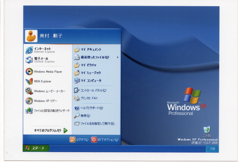238x162 pixels.
Task: Open the MSN Explorer butterfly icon
Action: click(29, 81)
